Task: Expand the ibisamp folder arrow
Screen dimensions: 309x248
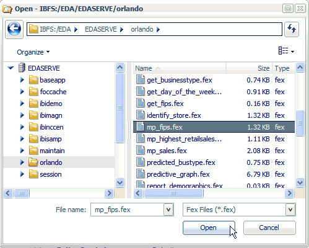Action: [22, 139]
